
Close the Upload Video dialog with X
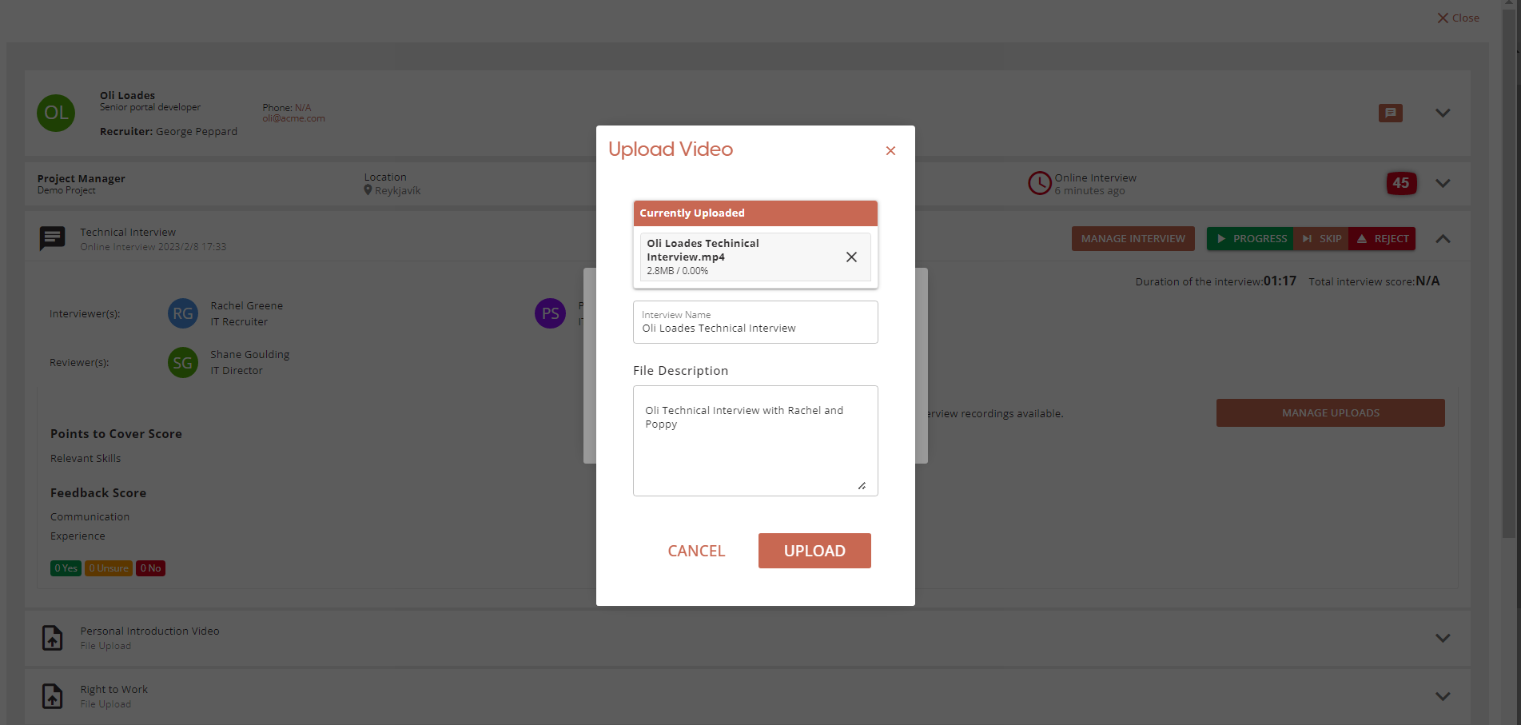(890, 151)
